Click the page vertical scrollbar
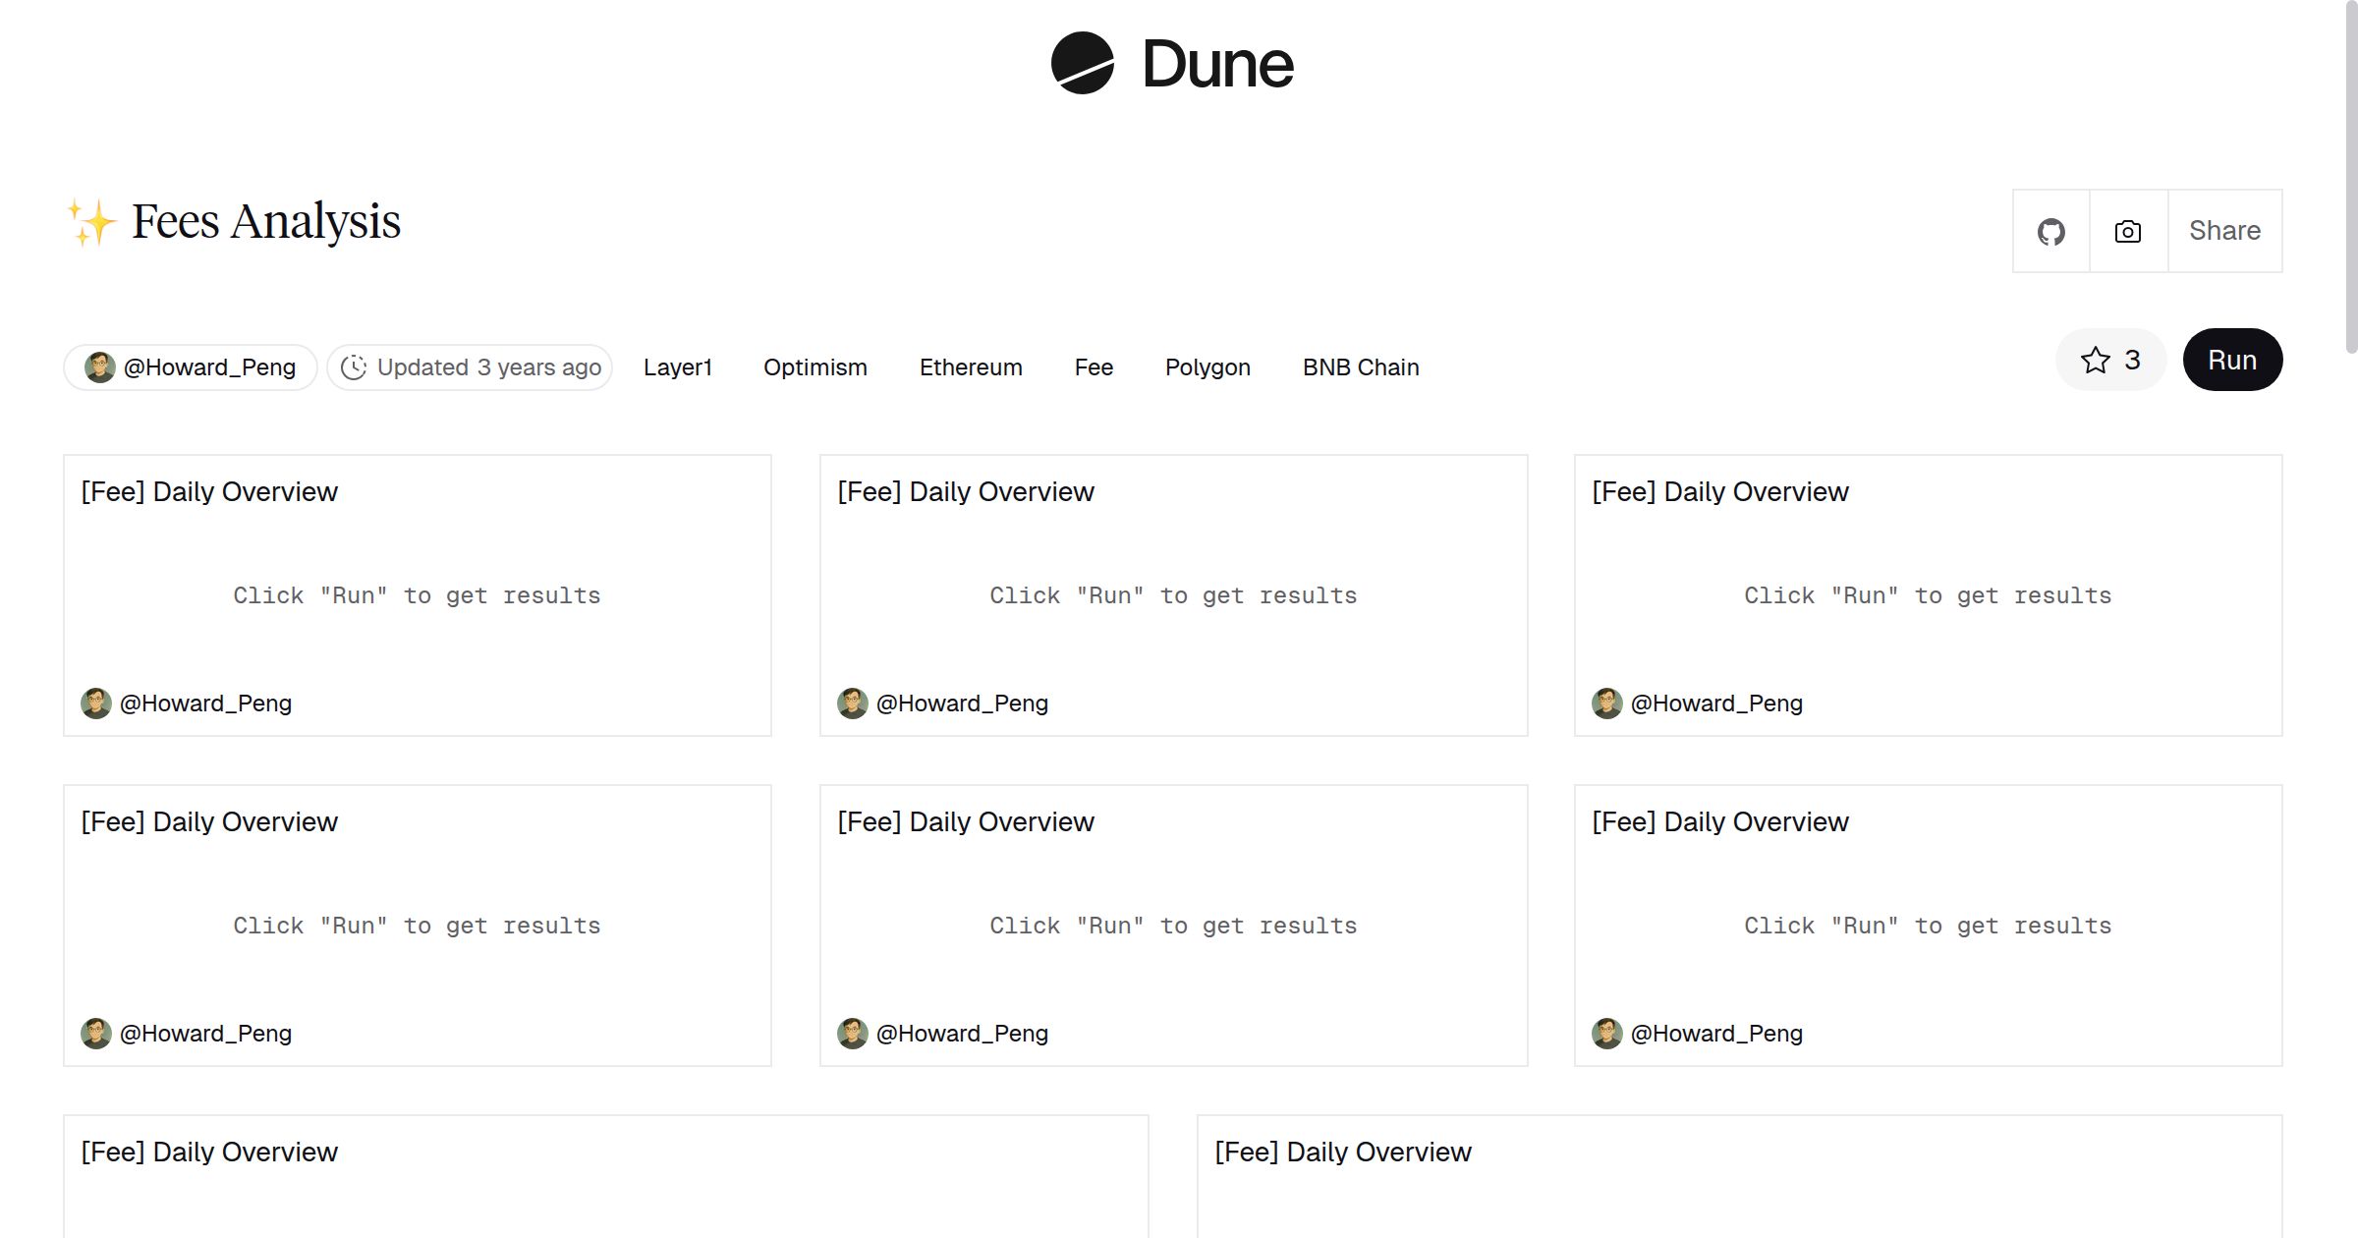 point(2350,177)
